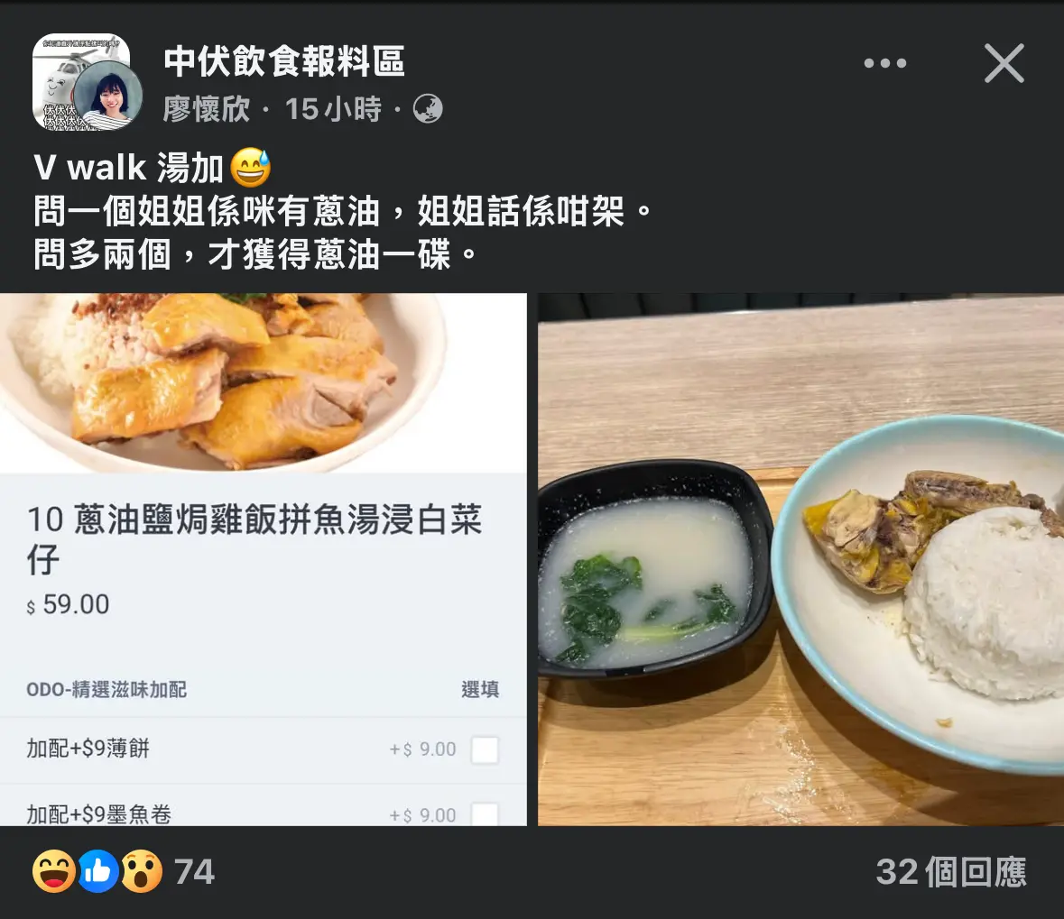
Task: Open the menu screenshot photo of chicken rice
Action: pyautogui.click(x=264, y=559)
